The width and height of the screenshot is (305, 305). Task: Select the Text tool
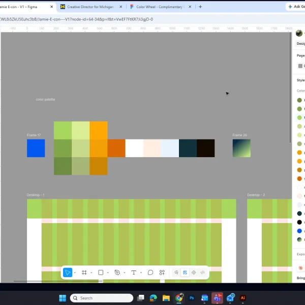pyautogui.click(x=134, y=272)
